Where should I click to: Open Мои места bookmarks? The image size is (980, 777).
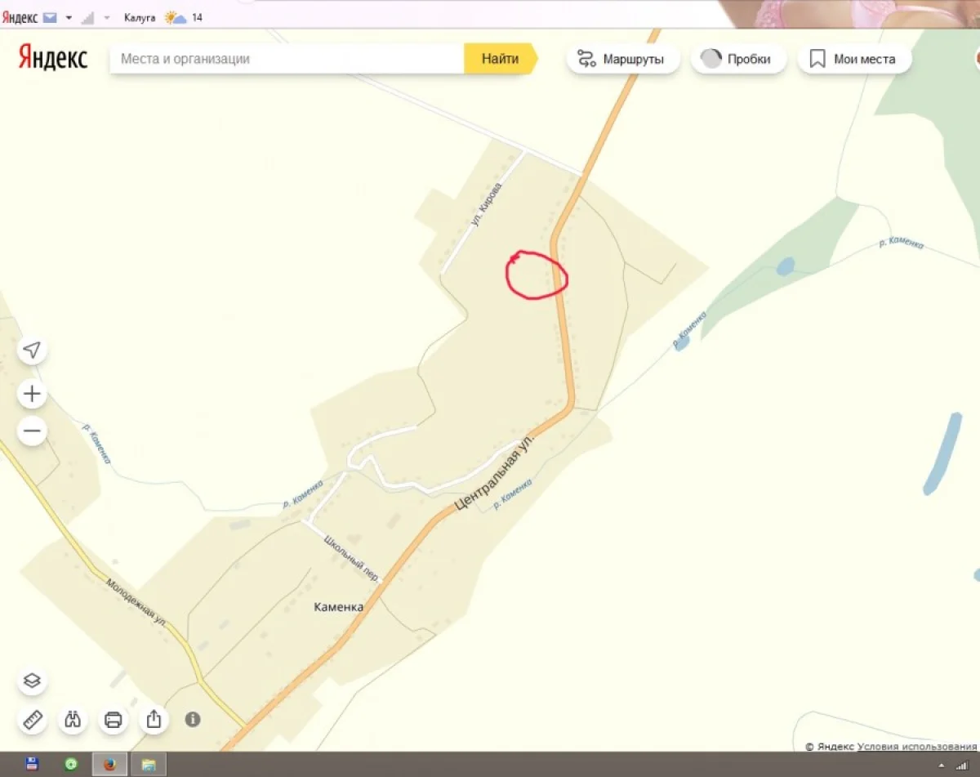coord(853,59)
